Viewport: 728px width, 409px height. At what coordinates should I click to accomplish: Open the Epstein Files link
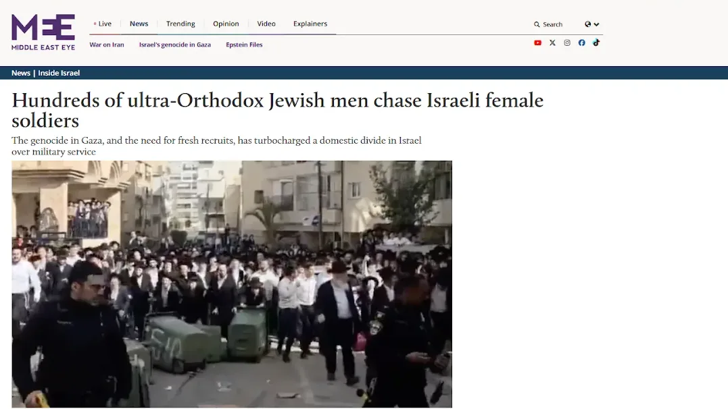click(x=244, y=45)
